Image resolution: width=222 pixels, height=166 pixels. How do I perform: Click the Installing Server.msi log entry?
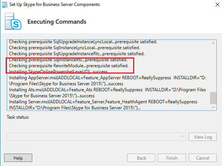click(x=103, y=105)
